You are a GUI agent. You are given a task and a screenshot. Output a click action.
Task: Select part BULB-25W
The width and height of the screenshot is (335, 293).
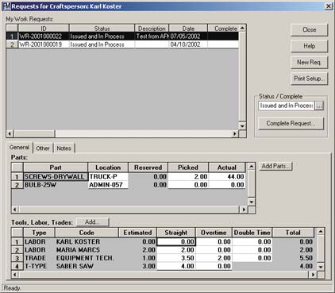coord(56,185)
